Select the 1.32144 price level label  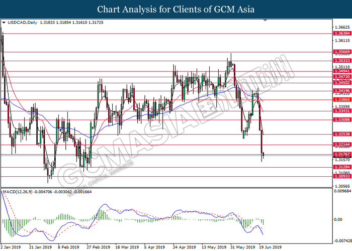click(342, 145)
